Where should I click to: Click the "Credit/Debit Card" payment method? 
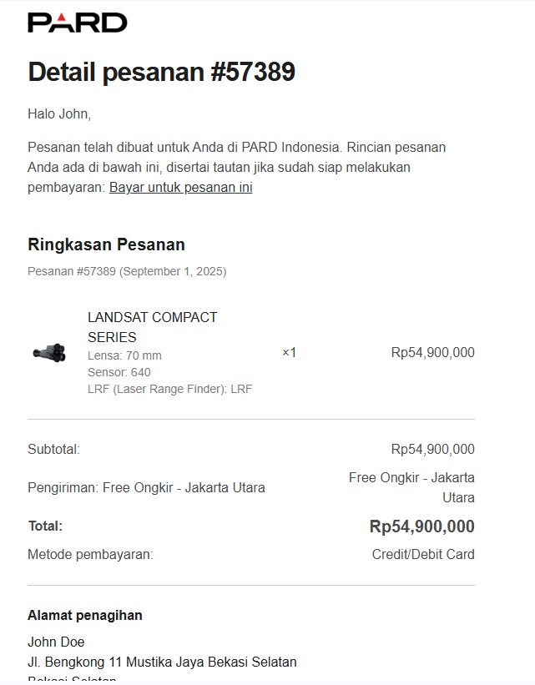pos(423,554)
